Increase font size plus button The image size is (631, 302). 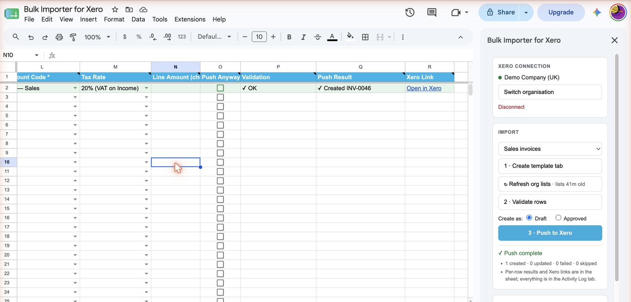pos(273,37)
